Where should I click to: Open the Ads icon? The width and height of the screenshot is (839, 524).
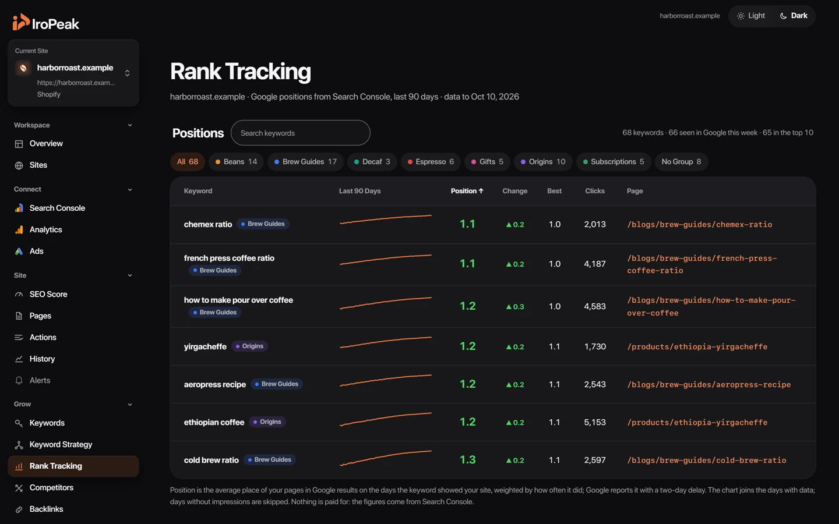[19, 251]
